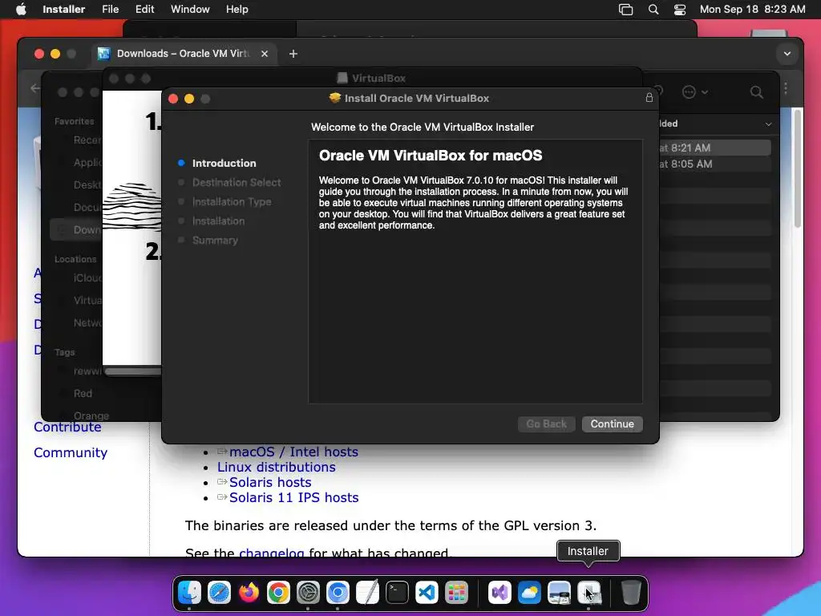Open Chromium from the Dock

(338, 593)
